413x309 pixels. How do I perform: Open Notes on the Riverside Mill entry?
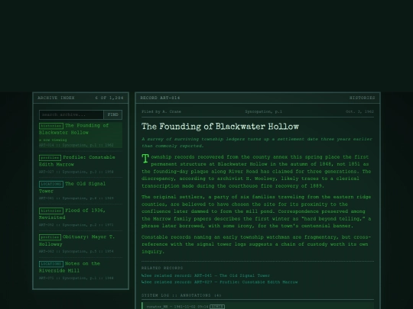coord(80,270)
